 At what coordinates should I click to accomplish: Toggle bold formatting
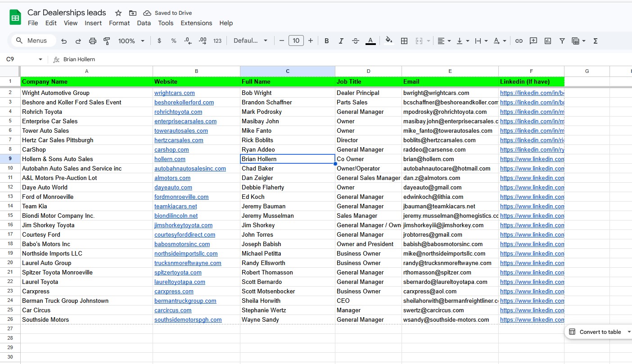tap(327, 41)
